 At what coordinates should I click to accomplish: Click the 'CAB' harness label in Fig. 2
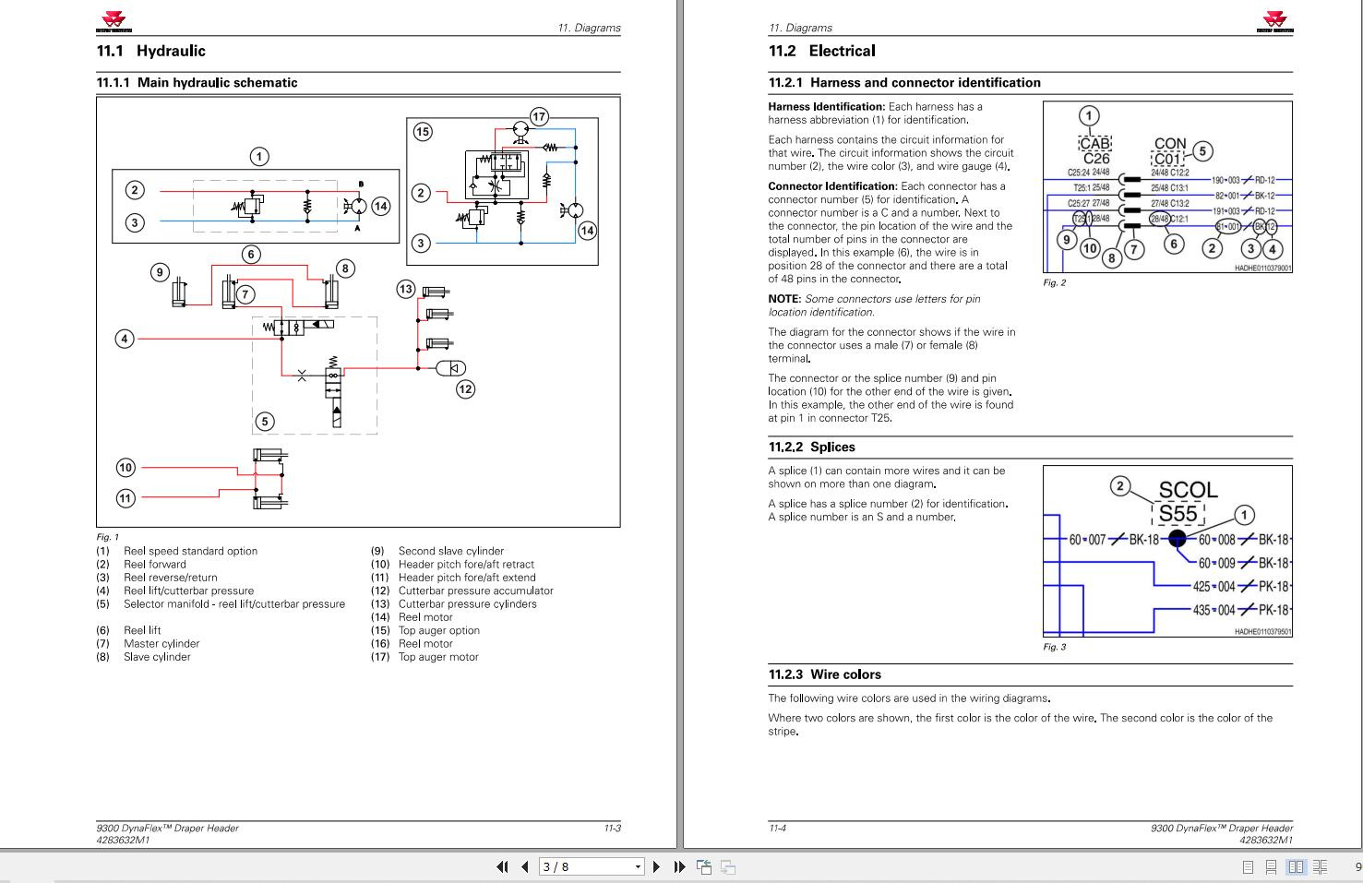pos(1095,143)
